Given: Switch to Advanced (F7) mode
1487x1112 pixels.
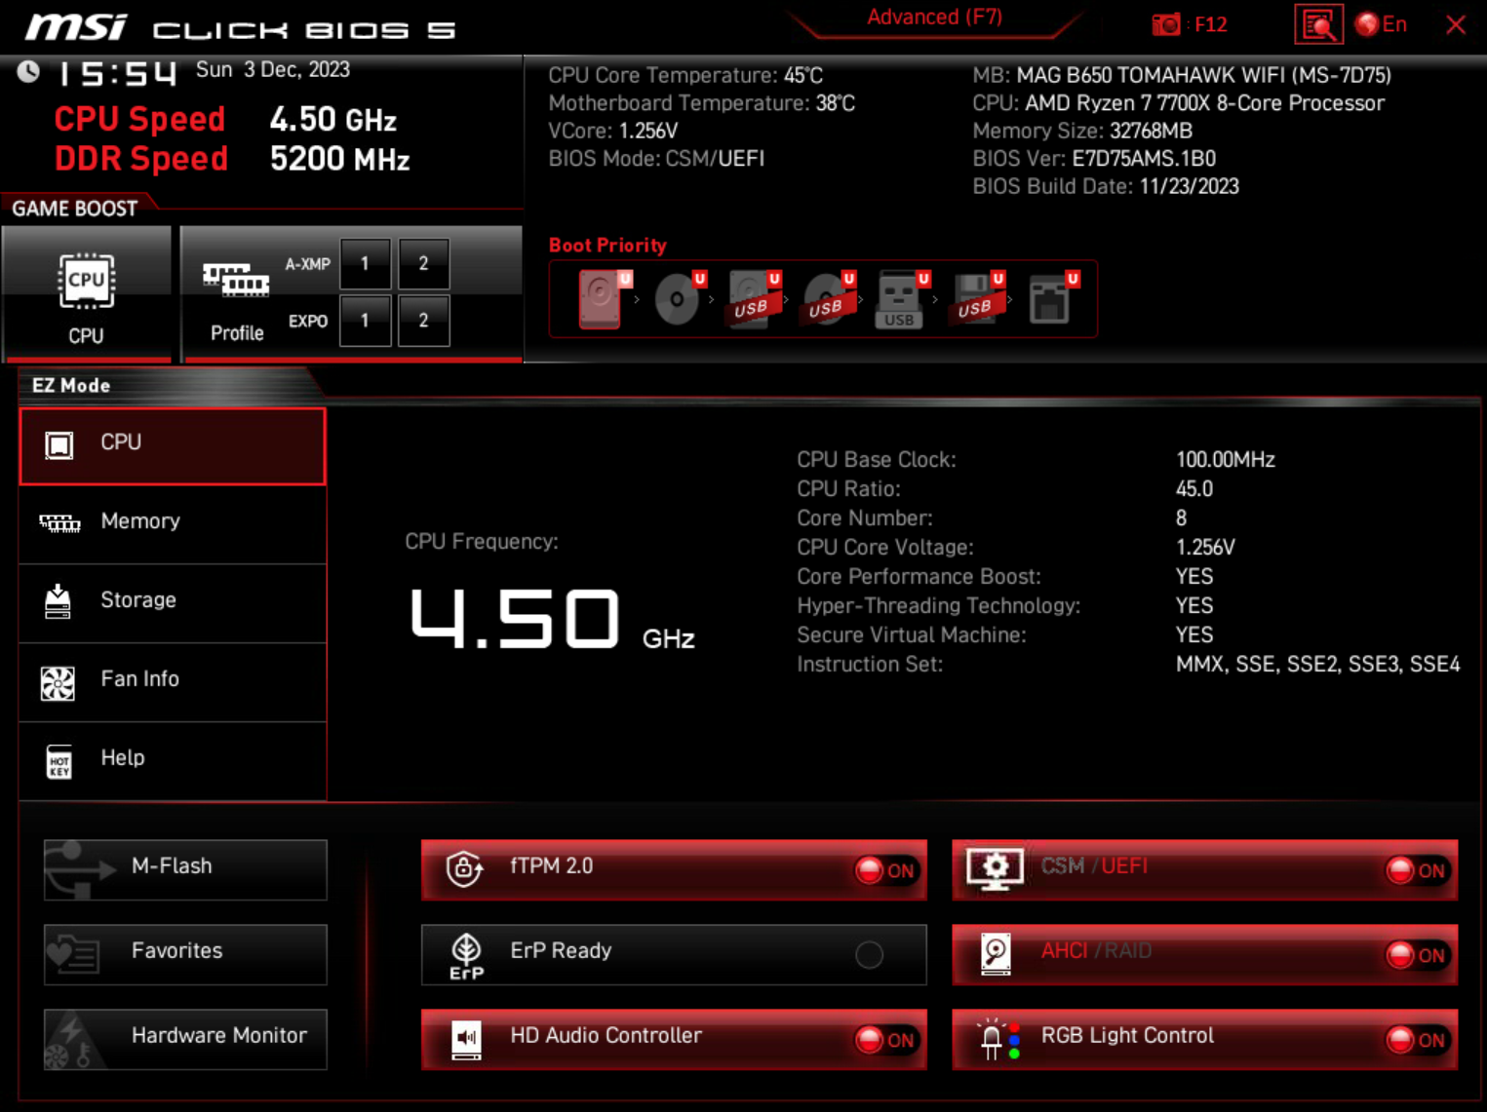Looking at the screenshot, I should click(x=934, y=18).
